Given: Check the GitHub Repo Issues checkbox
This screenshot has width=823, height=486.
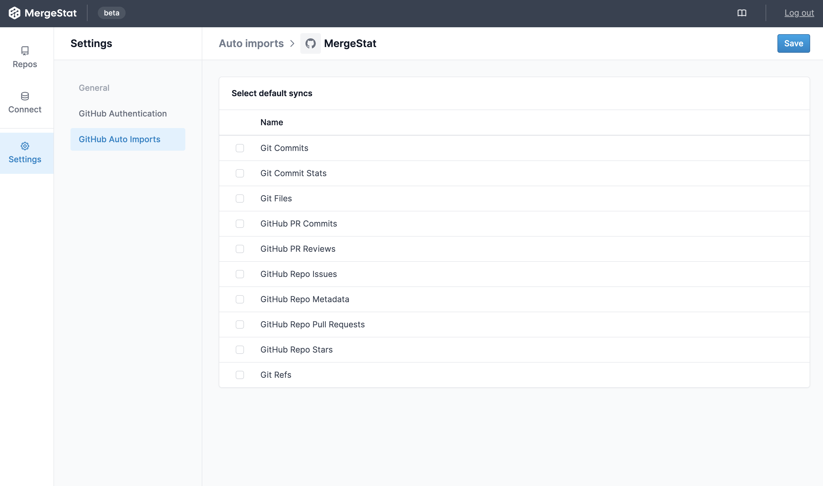Looking at the screenshot, I should (x=240, y=274).
